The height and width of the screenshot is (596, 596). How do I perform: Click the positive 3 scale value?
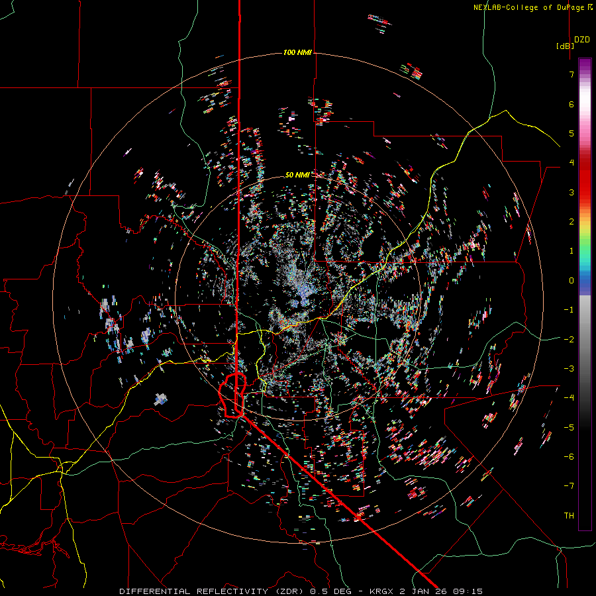[x=571, y=192]
